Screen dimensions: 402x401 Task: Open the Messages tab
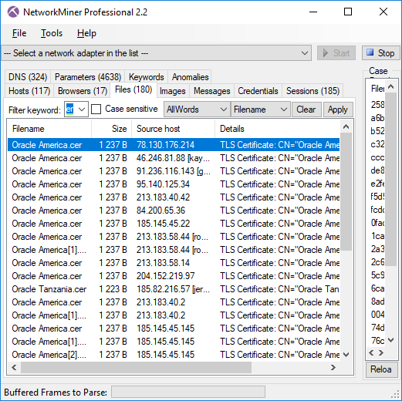(211, 91)
